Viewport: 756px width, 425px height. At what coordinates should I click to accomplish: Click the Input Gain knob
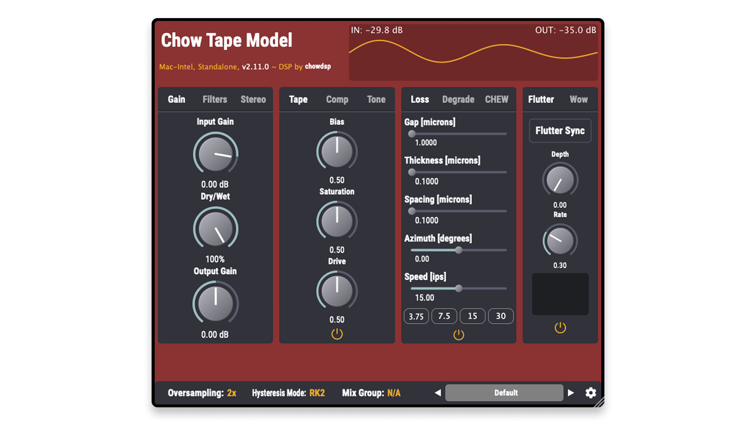(215, 153)
